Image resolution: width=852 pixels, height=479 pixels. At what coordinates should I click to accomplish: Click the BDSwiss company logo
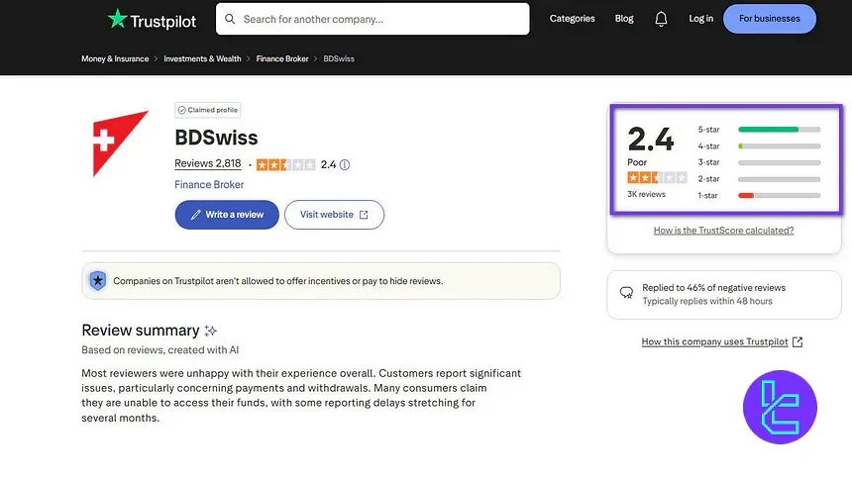coord(120,143)
